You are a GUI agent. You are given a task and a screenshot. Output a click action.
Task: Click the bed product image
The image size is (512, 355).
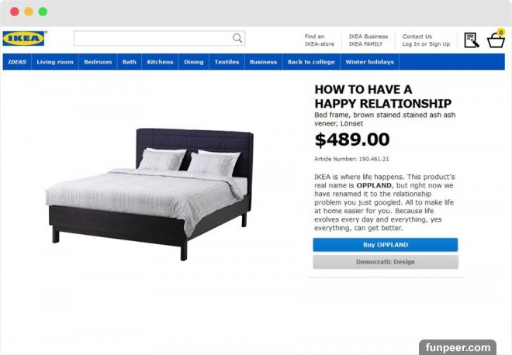[150, 195]
